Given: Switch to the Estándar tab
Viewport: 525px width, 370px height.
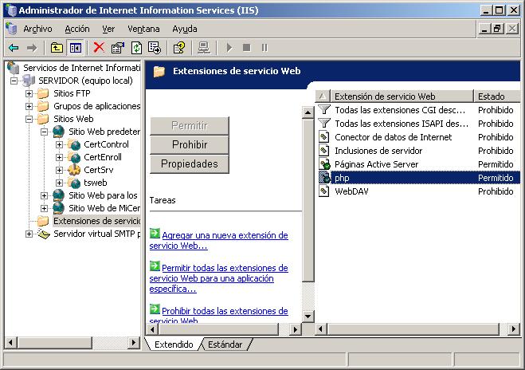Looking at the screenshot, I should [225, 344].
